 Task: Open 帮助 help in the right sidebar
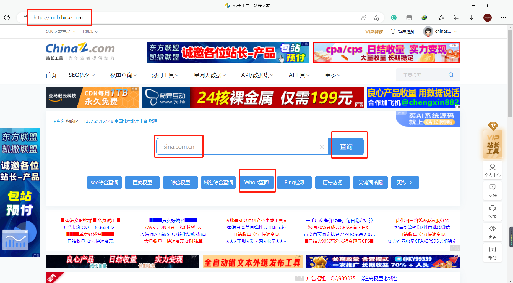click(x=493, y=253)
